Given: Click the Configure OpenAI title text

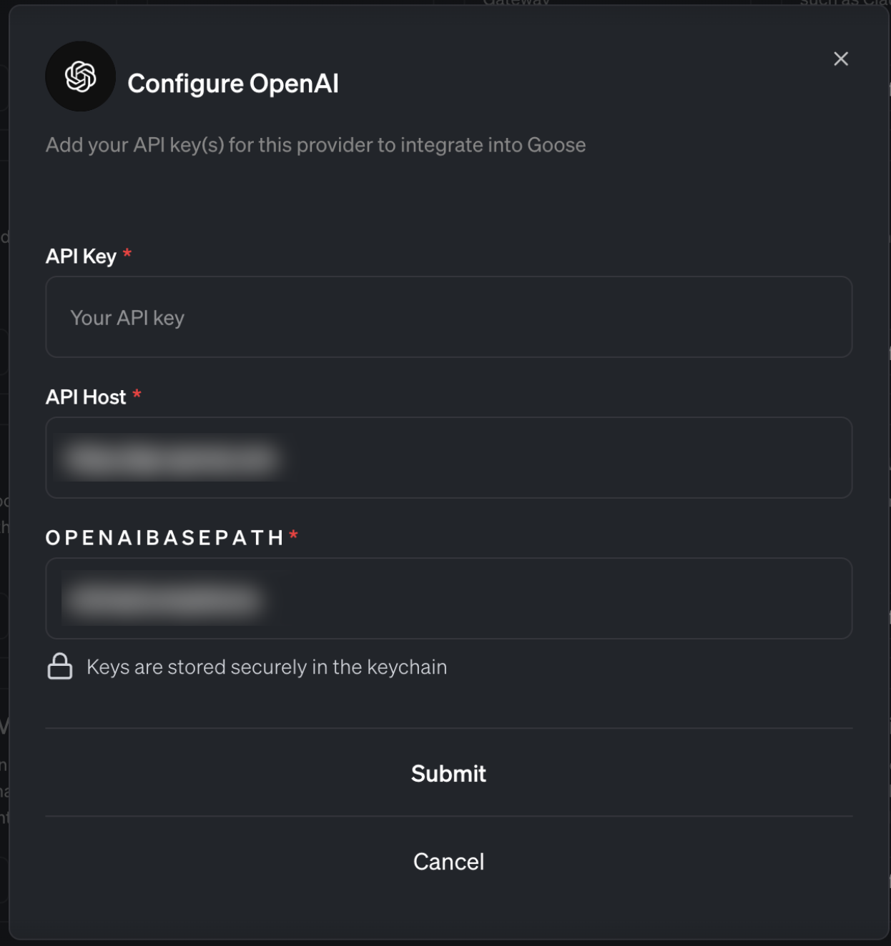Looking at the screenshot, I should pos(235,84).
